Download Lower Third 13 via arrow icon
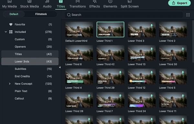The image size is (194, 124). (152, 49)
